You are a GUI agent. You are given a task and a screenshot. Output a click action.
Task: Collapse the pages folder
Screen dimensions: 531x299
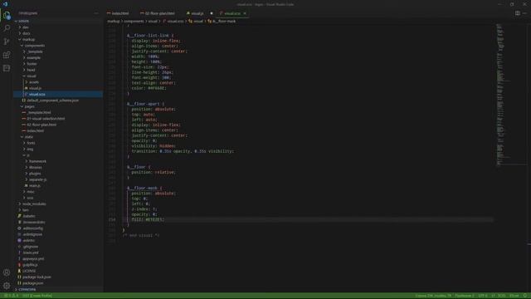(x=30, y=107)
